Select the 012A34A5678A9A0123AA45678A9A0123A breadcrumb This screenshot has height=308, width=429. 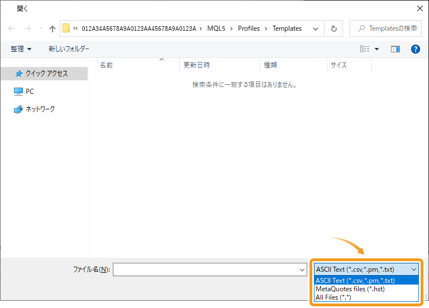pyautogui.click(x=139, y=28)
